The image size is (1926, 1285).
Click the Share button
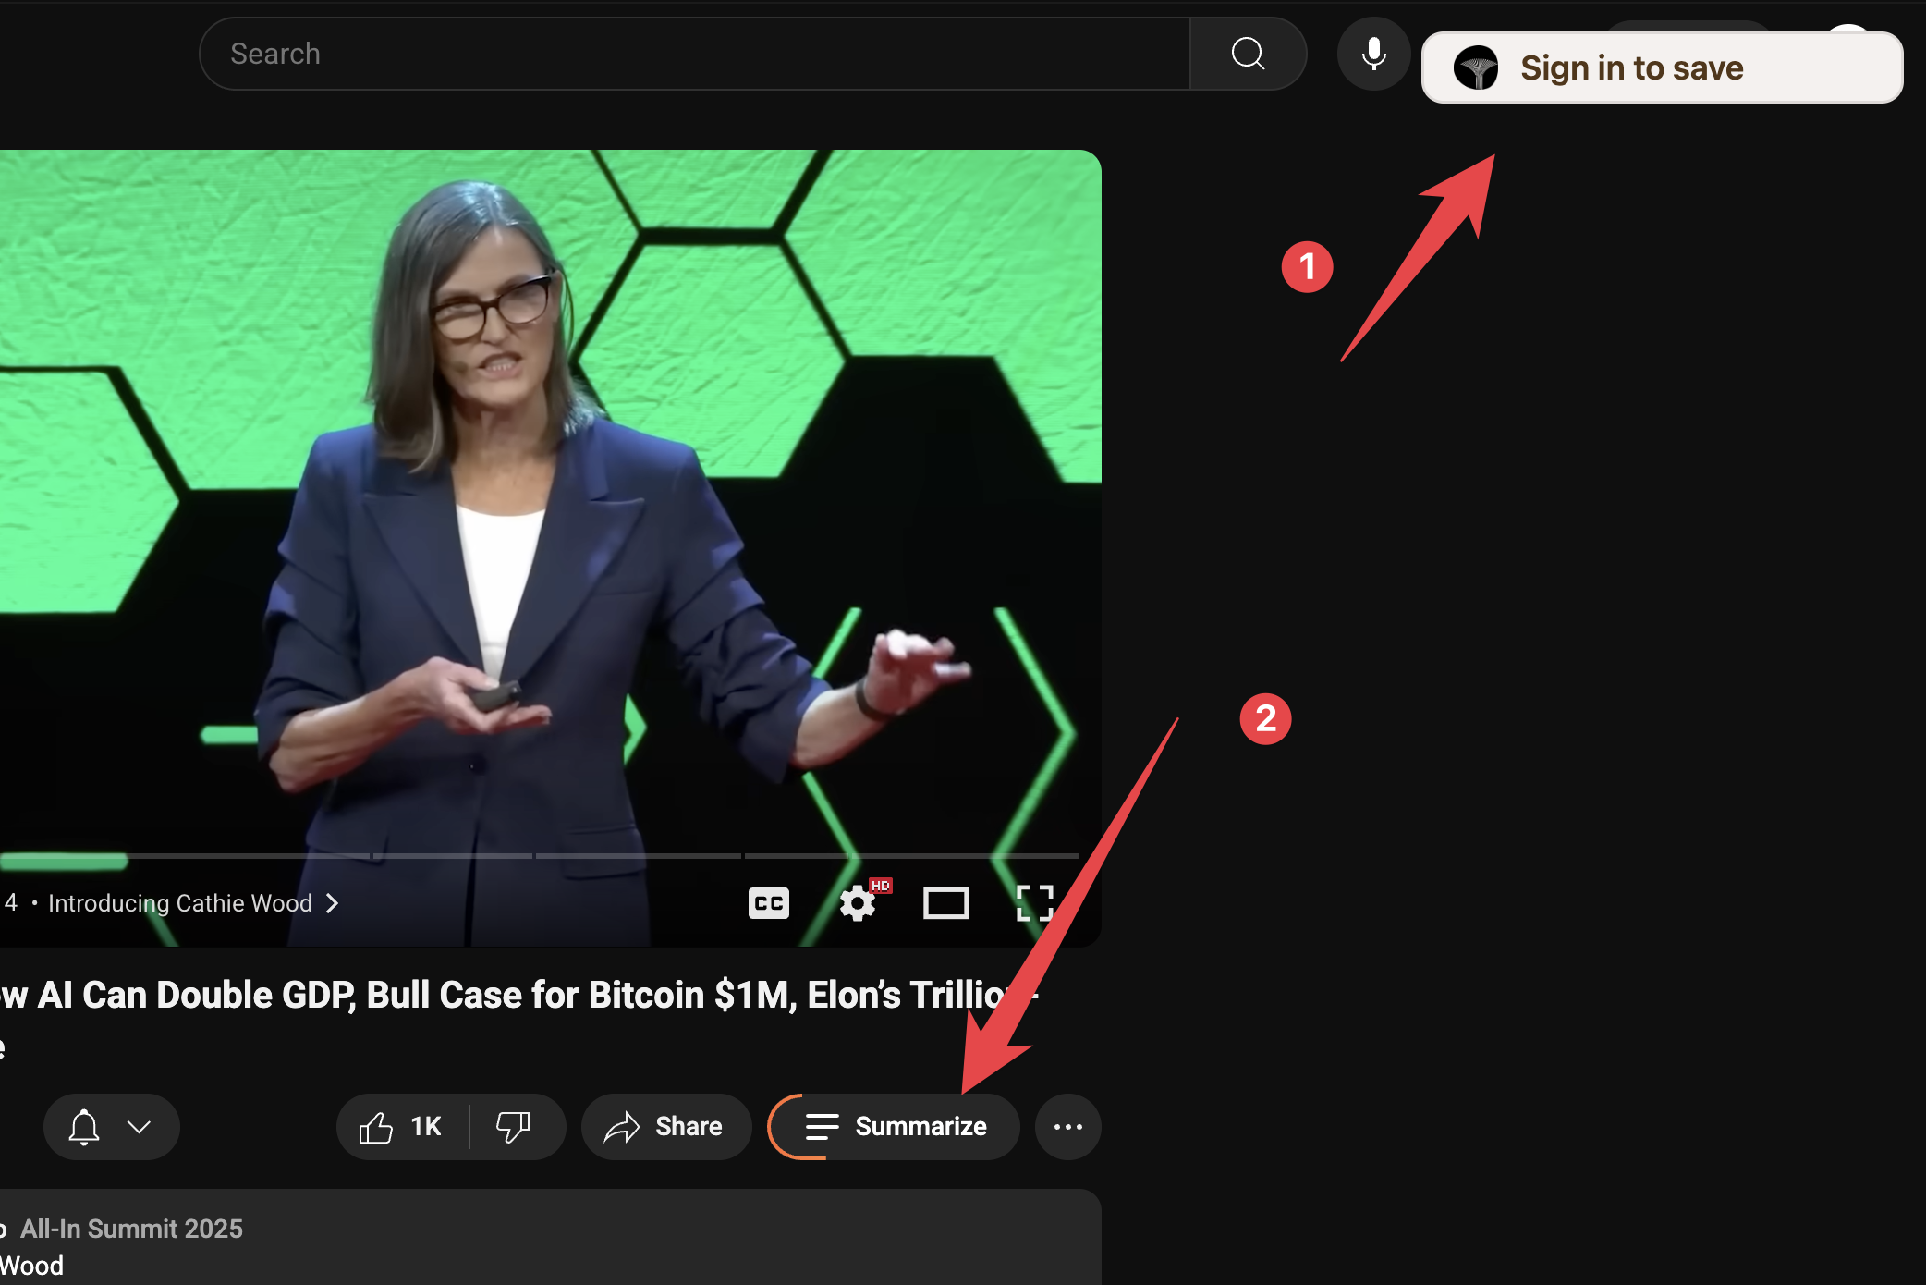(x=665, y=1127)
